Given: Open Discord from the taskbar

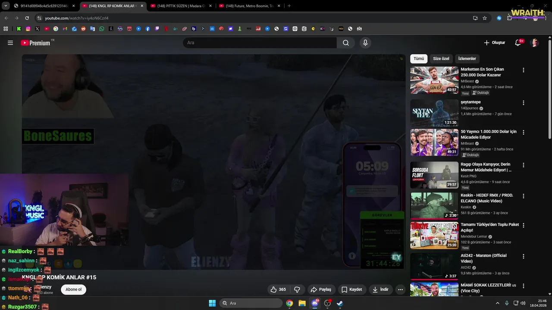Looking at the screenshot, I should [x=315, y=303].
